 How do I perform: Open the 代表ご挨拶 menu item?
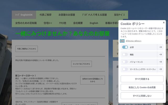(x=45, y=15)
